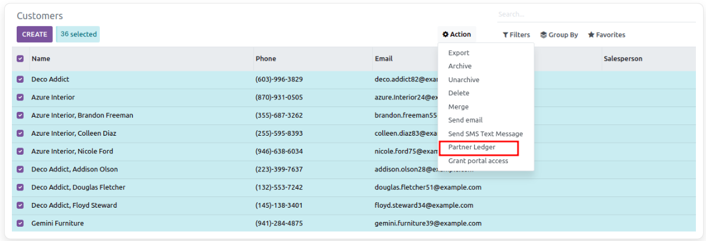706x241 pixels.
Task: Click Send SMS Text Message option
Action: coord(485,134)
